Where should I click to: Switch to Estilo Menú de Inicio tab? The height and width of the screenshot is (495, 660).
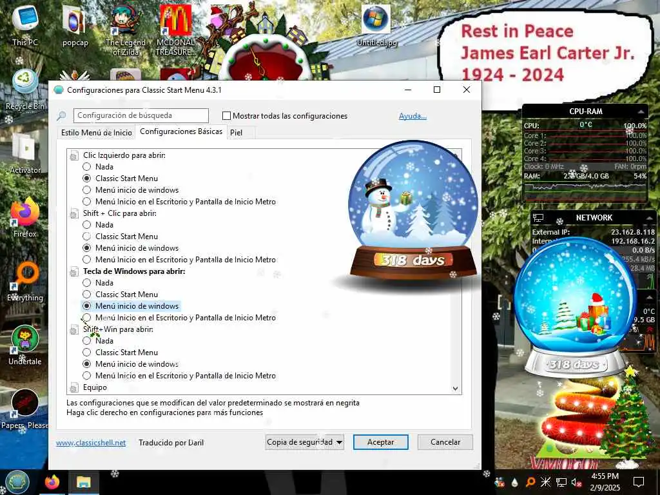[x=97, y=133]
